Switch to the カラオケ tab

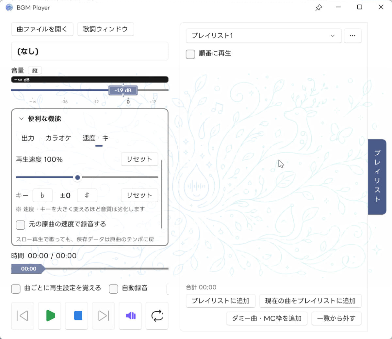point(58,138)
